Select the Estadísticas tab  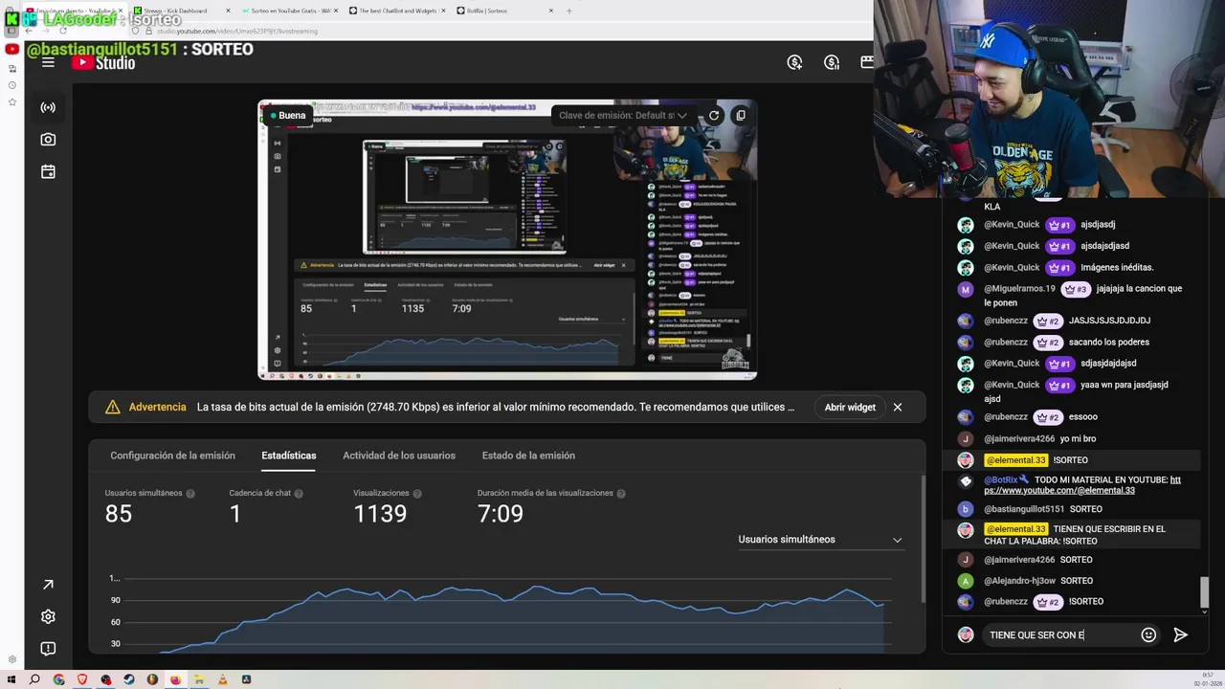(x=289, y=456)
